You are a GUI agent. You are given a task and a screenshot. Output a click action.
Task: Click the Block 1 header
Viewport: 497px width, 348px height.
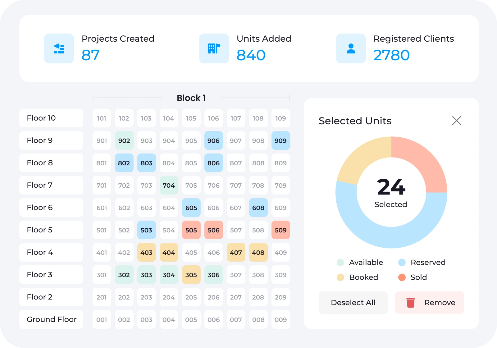pyautogui.click(x=191, y=98)
